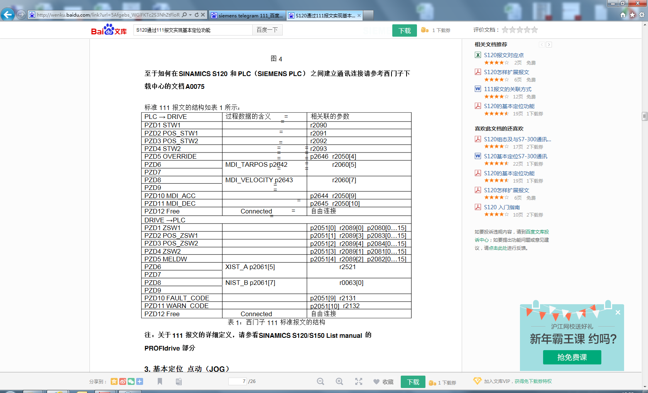Click the PDF icon beside S120组态及与S7-300通讯

click(x=478, y=139)
